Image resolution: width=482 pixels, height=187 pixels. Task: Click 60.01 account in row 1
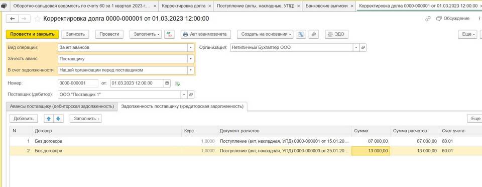[447, 141]
